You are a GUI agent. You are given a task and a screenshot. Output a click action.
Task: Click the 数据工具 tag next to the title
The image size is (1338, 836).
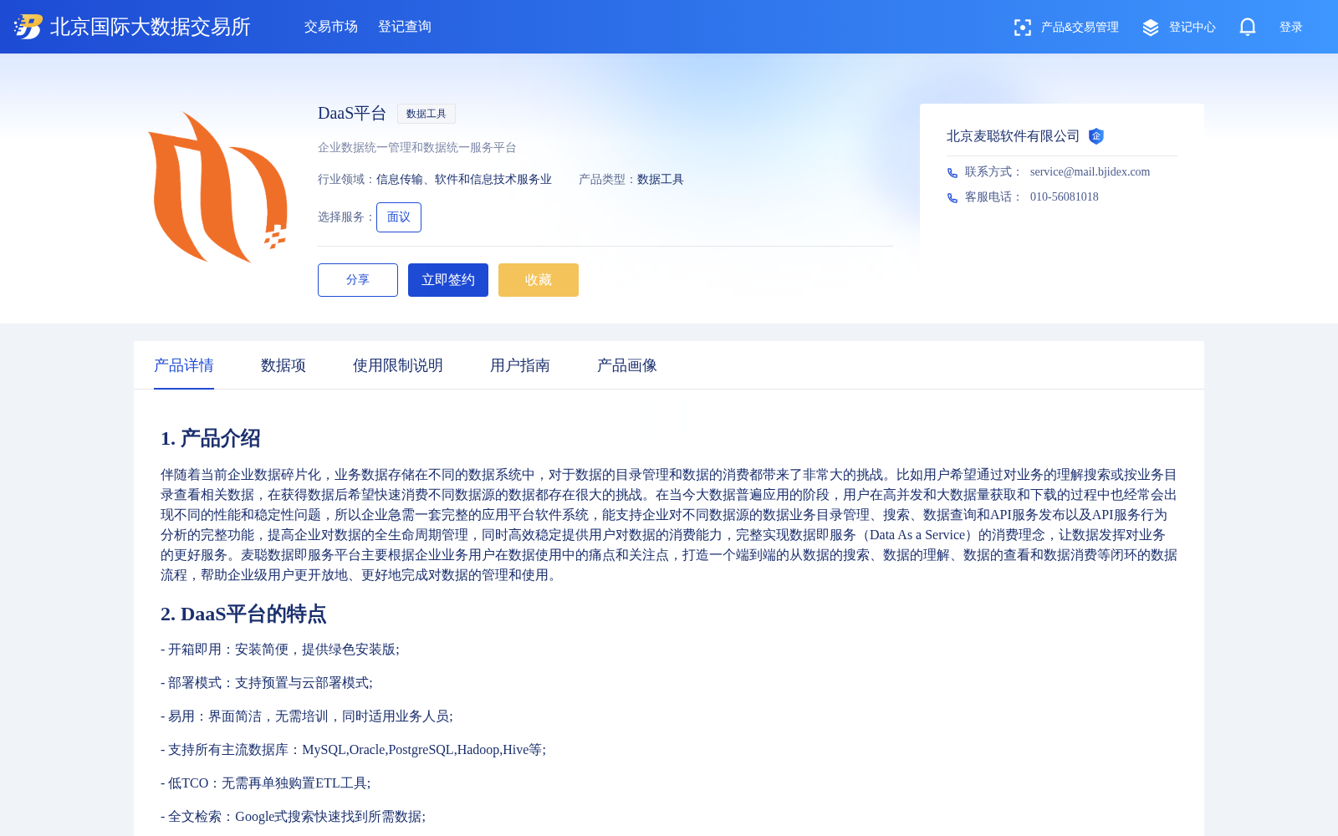pos(426,114)
